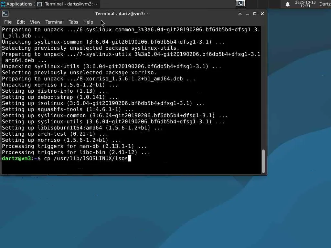Click the Dartz user name in the panel
Image resolution: width=331 pixels, height=248 pixels.
click(325, 4)
